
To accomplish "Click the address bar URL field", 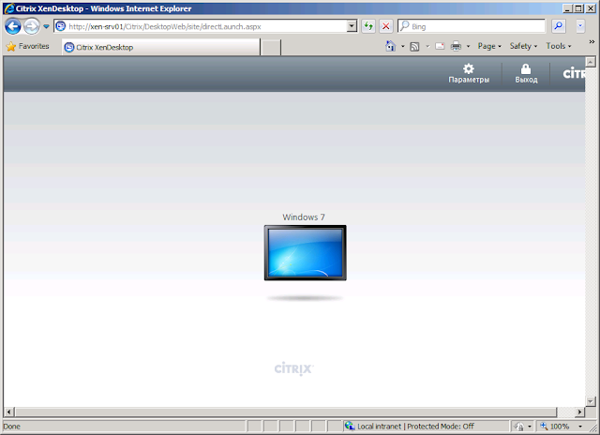I will [200, 26].
